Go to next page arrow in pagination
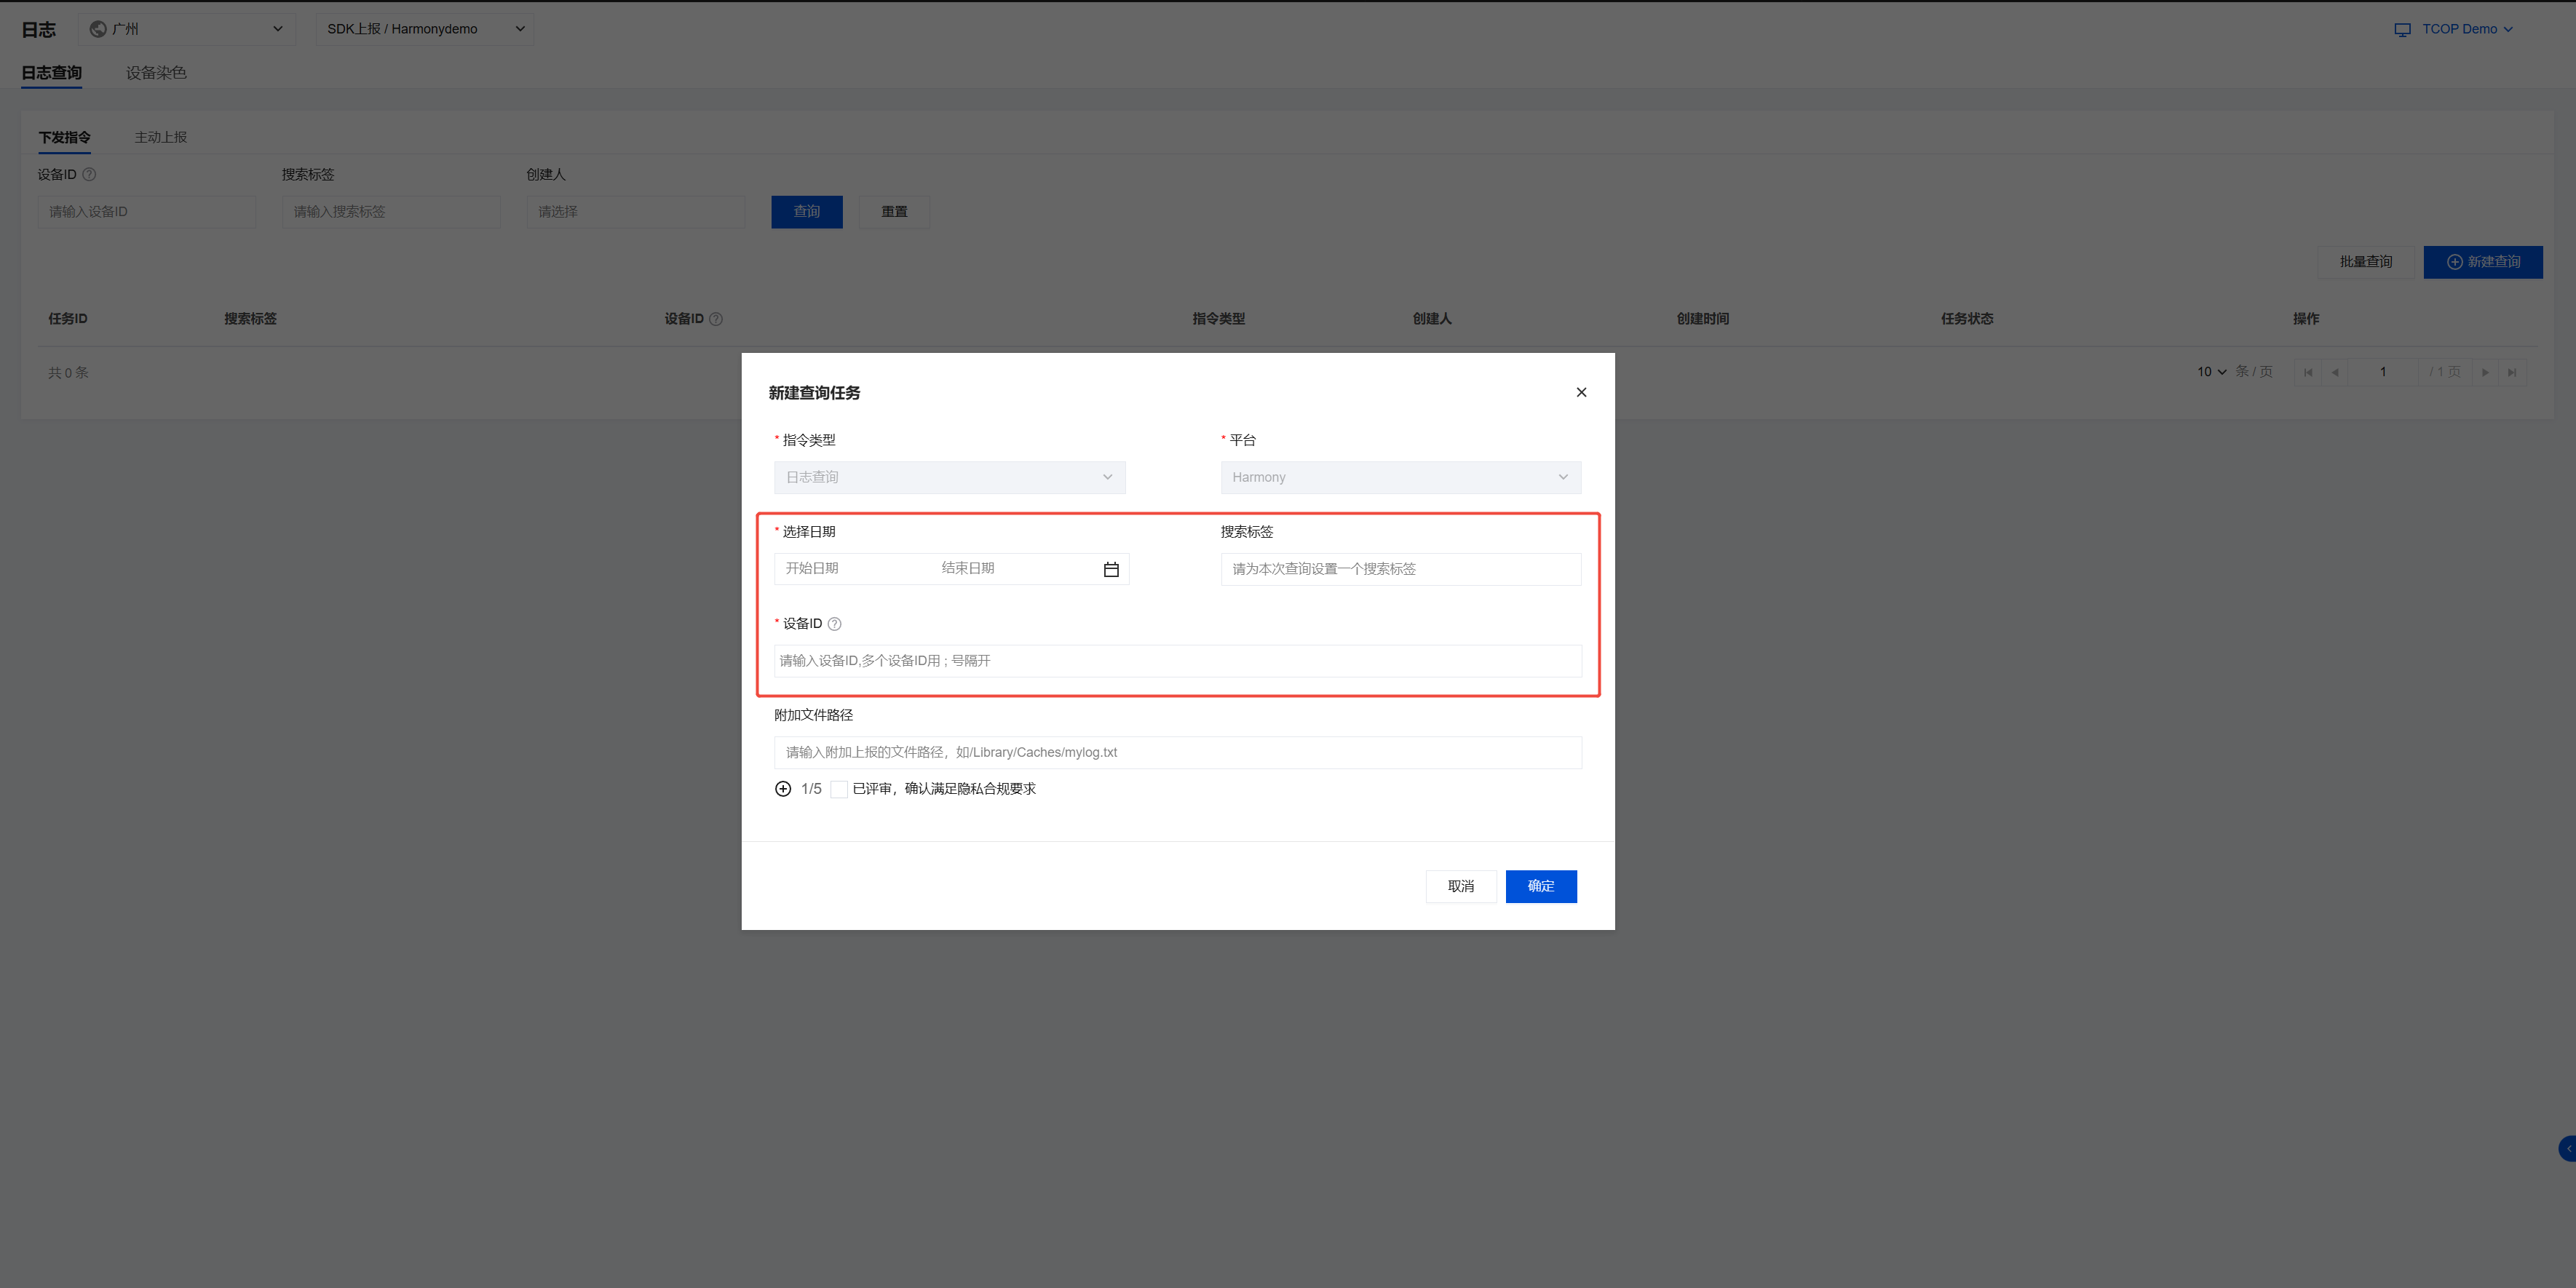Image resolution: width=2576 pixels, height=1288 pixels. tap(2485, 372)
